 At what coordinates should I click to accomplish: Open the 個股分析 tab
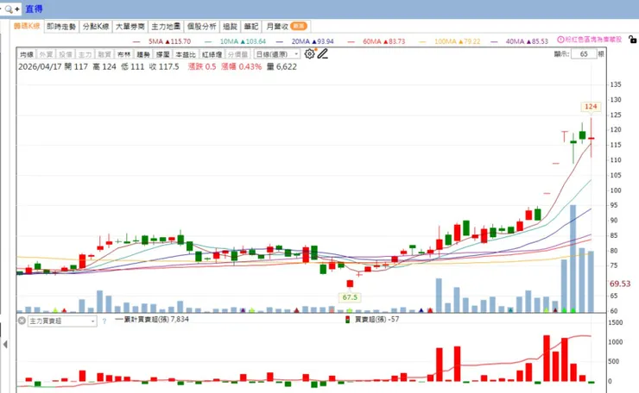click(x=201, y=27)
